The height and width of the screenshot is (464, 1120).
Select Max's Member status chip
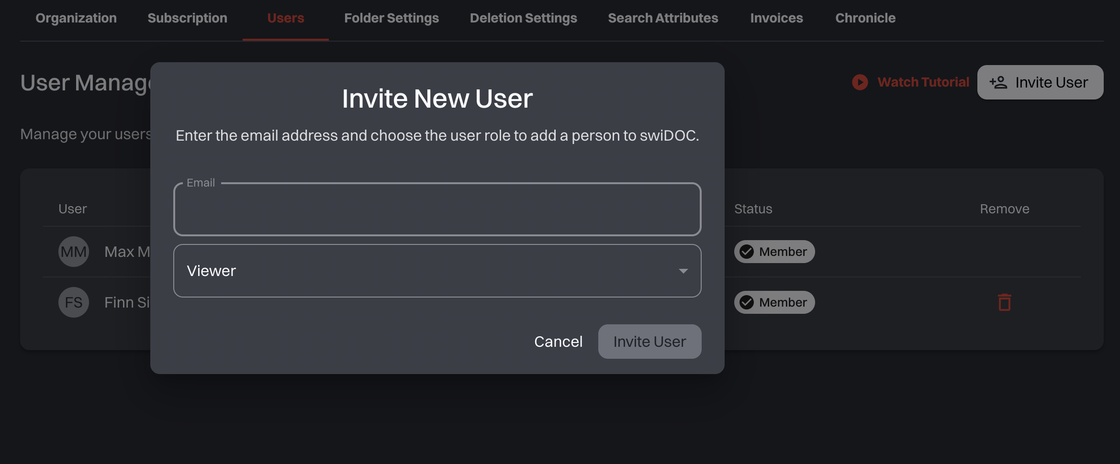pos(774,251)
